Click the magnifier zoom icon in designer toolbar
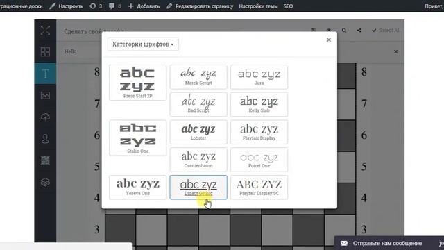444x250 pixels. tap(344, 31)
